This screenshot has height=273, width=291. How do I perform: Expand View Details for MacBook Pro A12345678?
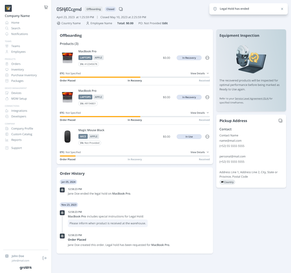[x=200, y=73]
